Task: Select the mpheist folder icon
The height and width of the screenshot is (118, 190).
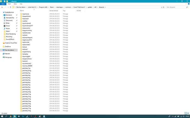Action: pos(21,35)
